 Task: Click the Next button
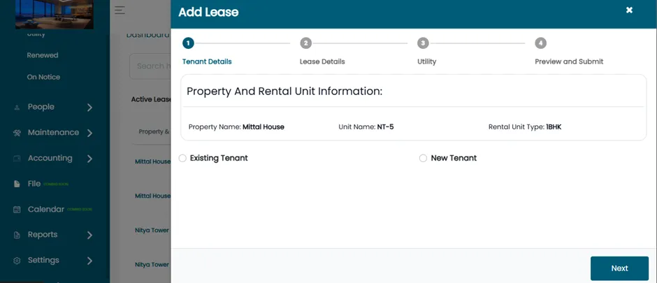[619, 268]
